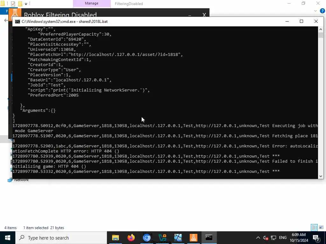
Task: Open Explorer help question mark icon
Action: click(322, 11)
